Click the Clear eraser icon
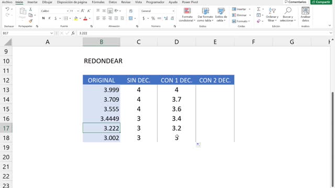This screenshot has width=335, height=188. [259, 21]
